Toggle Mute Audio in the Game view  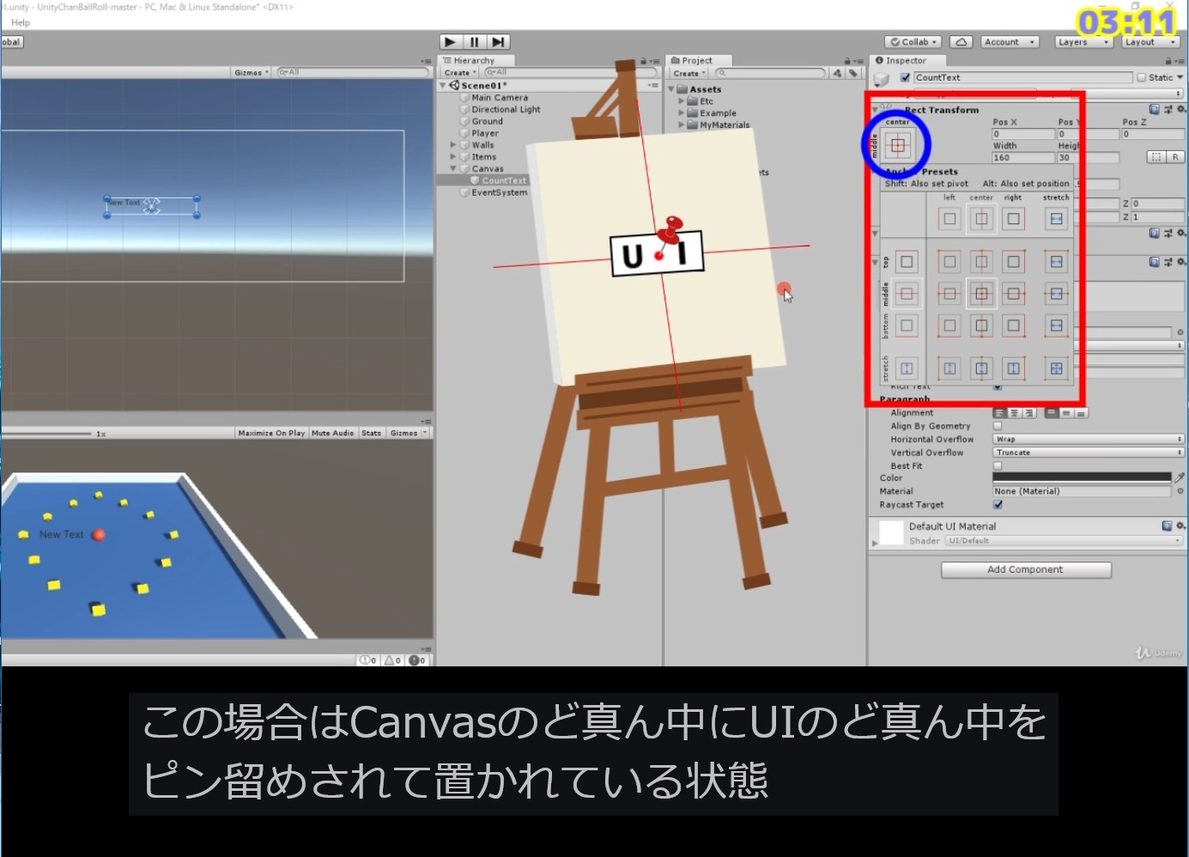(x=332, y=434)
